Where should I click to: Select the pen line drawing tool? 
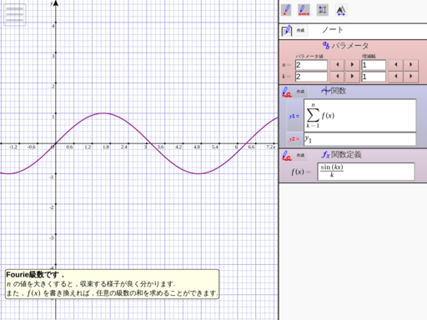(x=304, y=10)
